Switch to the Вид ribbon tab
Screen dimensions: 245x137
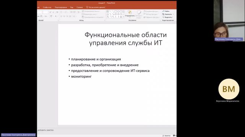point(72,7)
